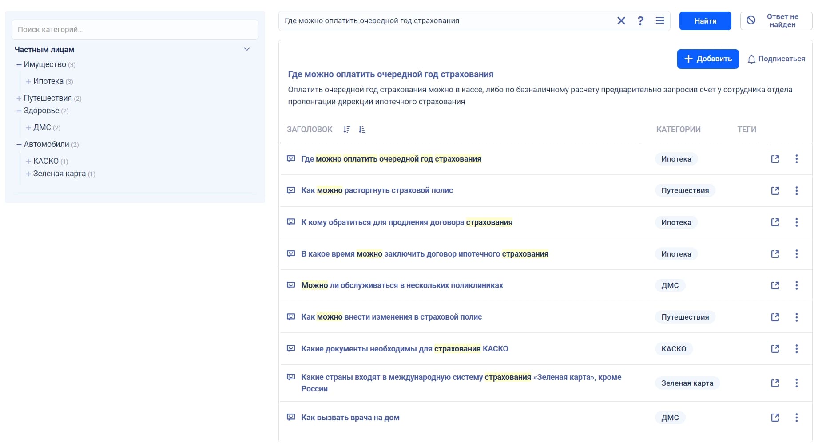Open three-dot menu for 'Как вызвать врача' row

tap(796, 418)
